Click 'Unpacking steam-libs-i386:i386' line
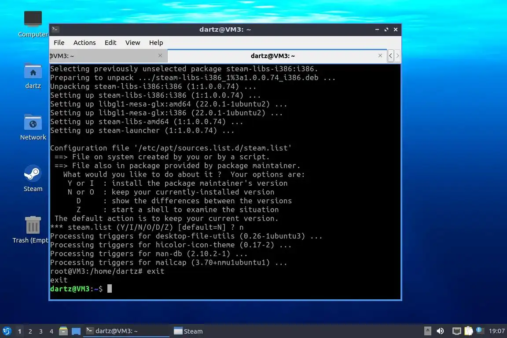This screenshot has width=507, height=338. (153, 86)
